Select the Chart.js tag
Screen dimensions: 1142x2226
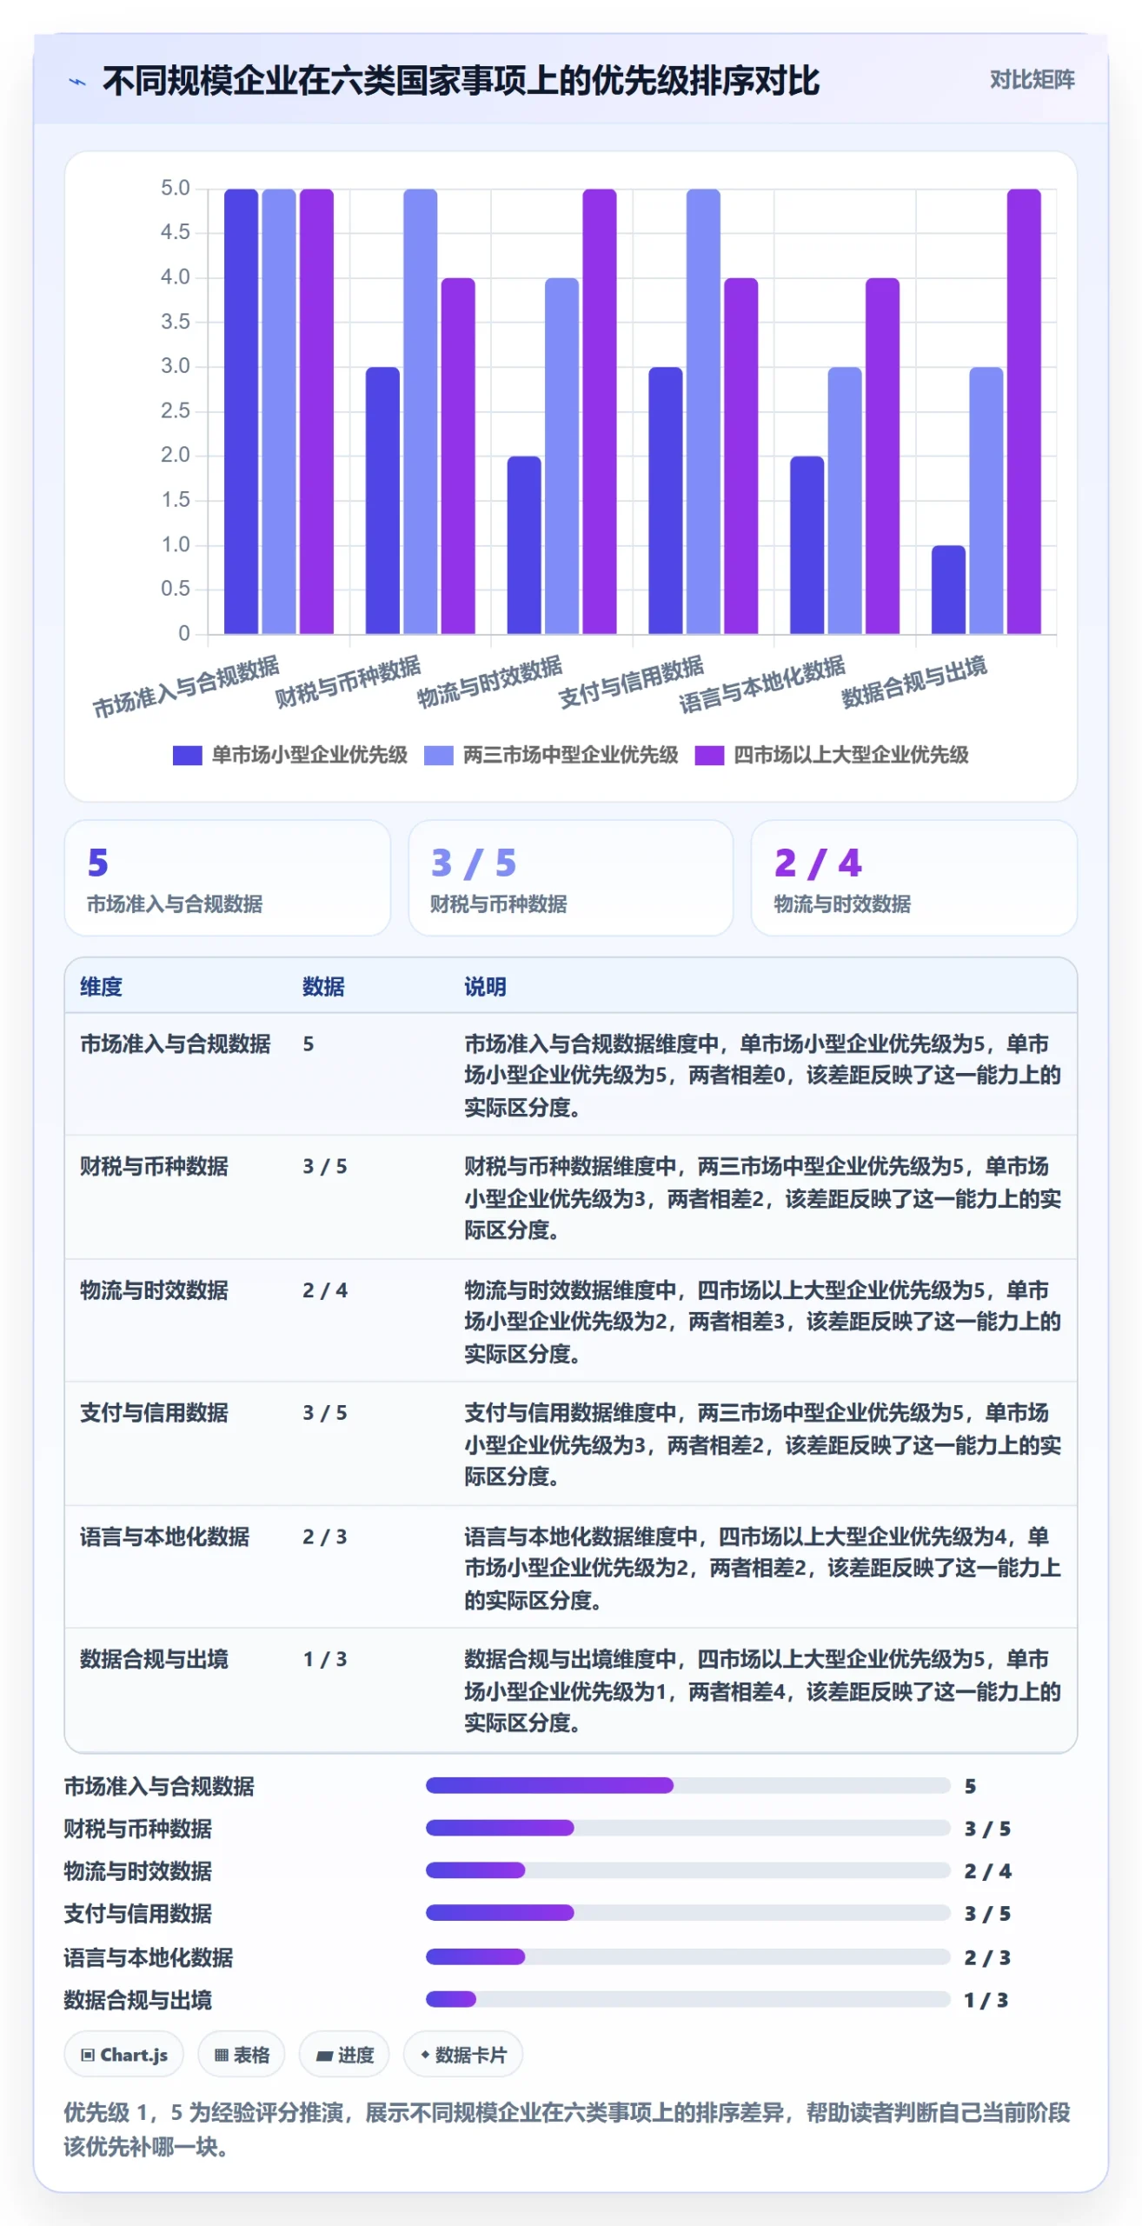tap(124, 2055)
